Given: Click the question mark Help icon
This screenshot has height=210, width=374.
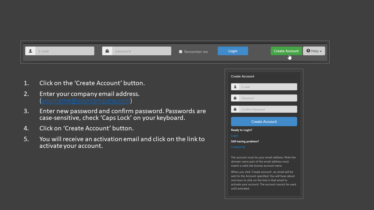Looking at the screenshot, I should 308,51.
